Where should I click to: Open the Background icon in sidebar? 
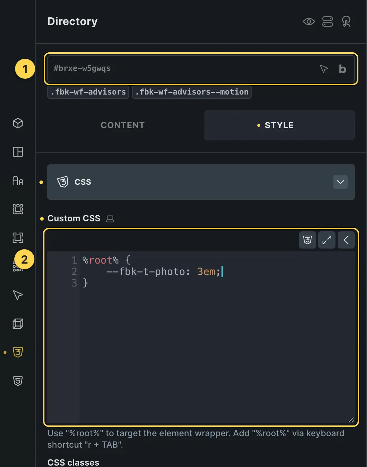[18, 209]
